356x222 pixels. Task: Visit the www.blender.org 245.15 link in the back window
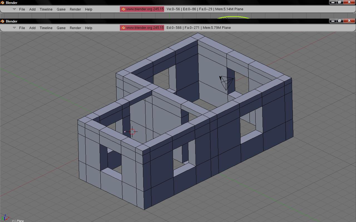pos(142,9)
